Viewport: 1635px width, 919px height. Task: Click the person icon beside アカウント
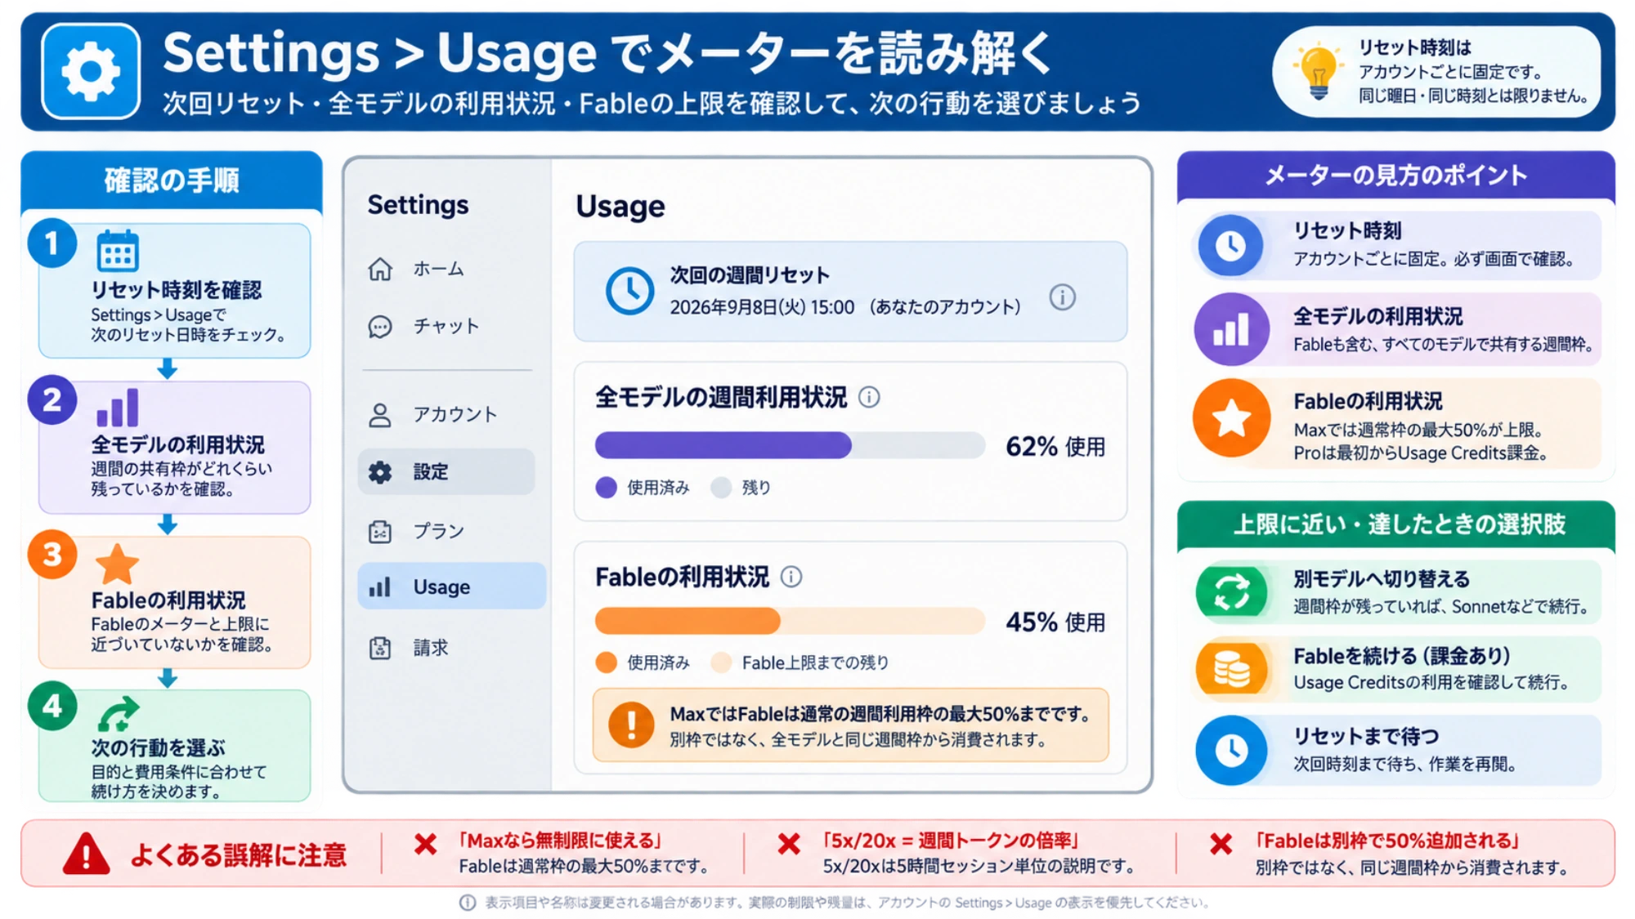coord(380,415)
